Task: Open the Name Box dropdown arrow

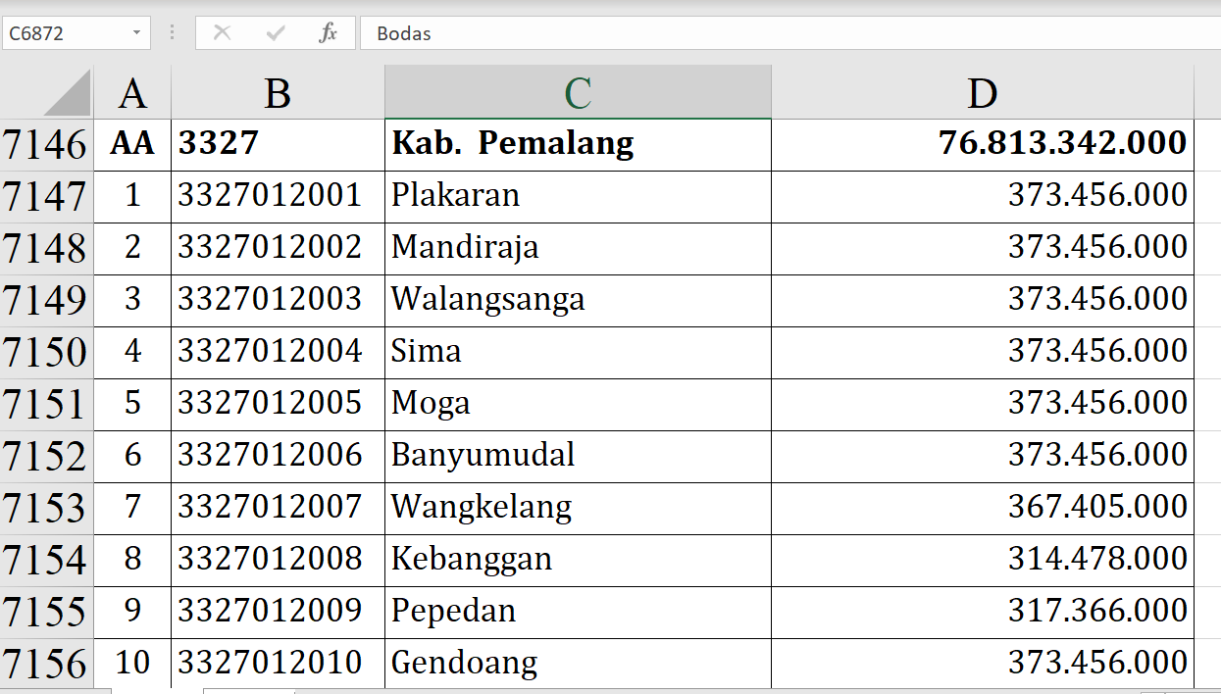Action: point(136,33)
